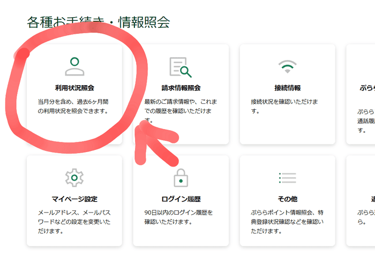Open the 請求情報照会 title link
375x264 pixels.
pyautogui.click(x=181, y=88)
